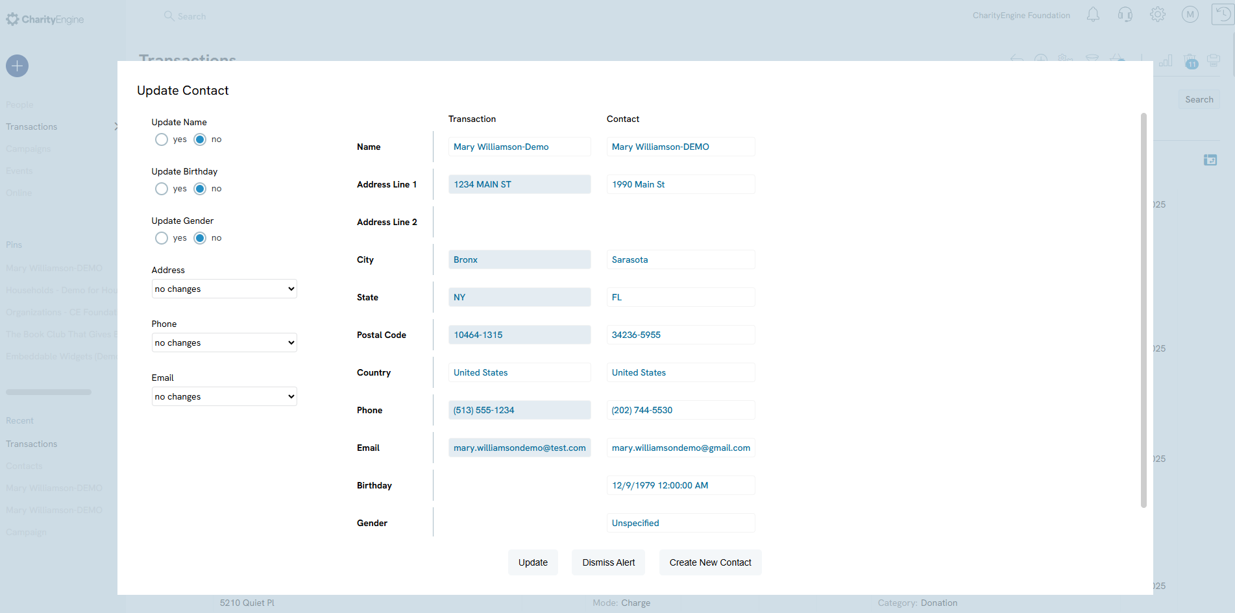1235x613 pixels.
Task: Click Transaction city field Bronx
Action: pos(519,259)
